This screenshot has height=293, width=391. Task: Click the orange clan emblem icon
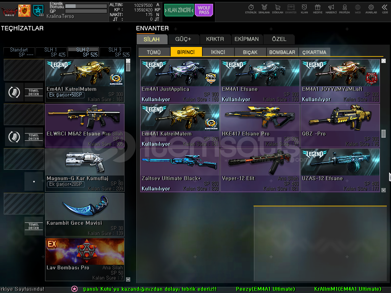click(x=24, y=11)
